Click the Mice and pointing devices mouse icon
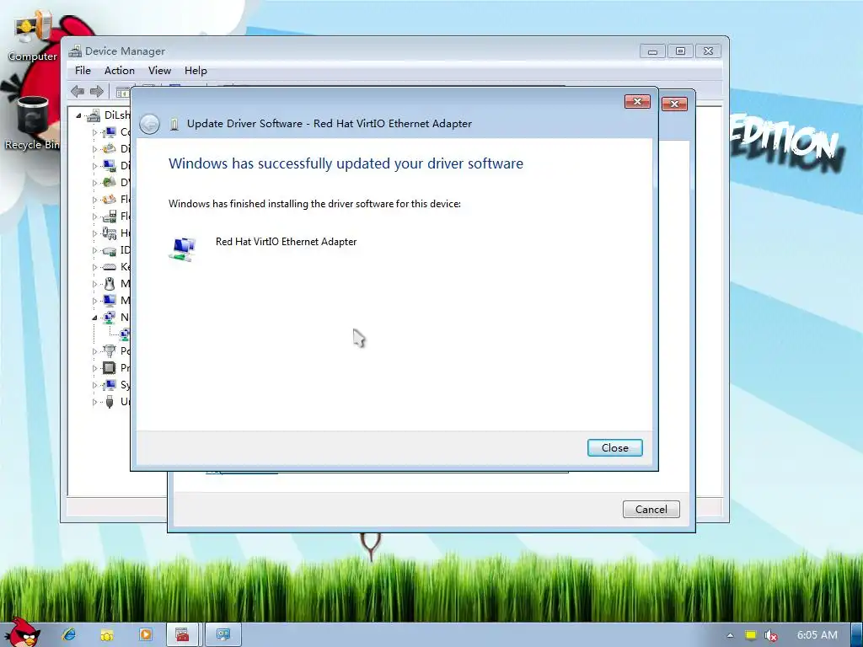The height and width of the screenshot is (647, 863). coord(110,284)
